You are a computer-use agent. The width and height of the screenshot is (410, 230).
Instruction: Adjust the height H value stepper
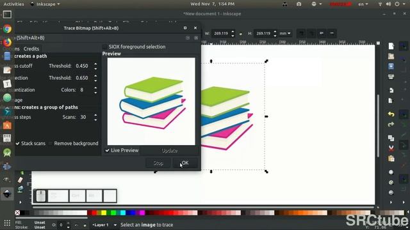pyautogui.click(x=275, y=33)
